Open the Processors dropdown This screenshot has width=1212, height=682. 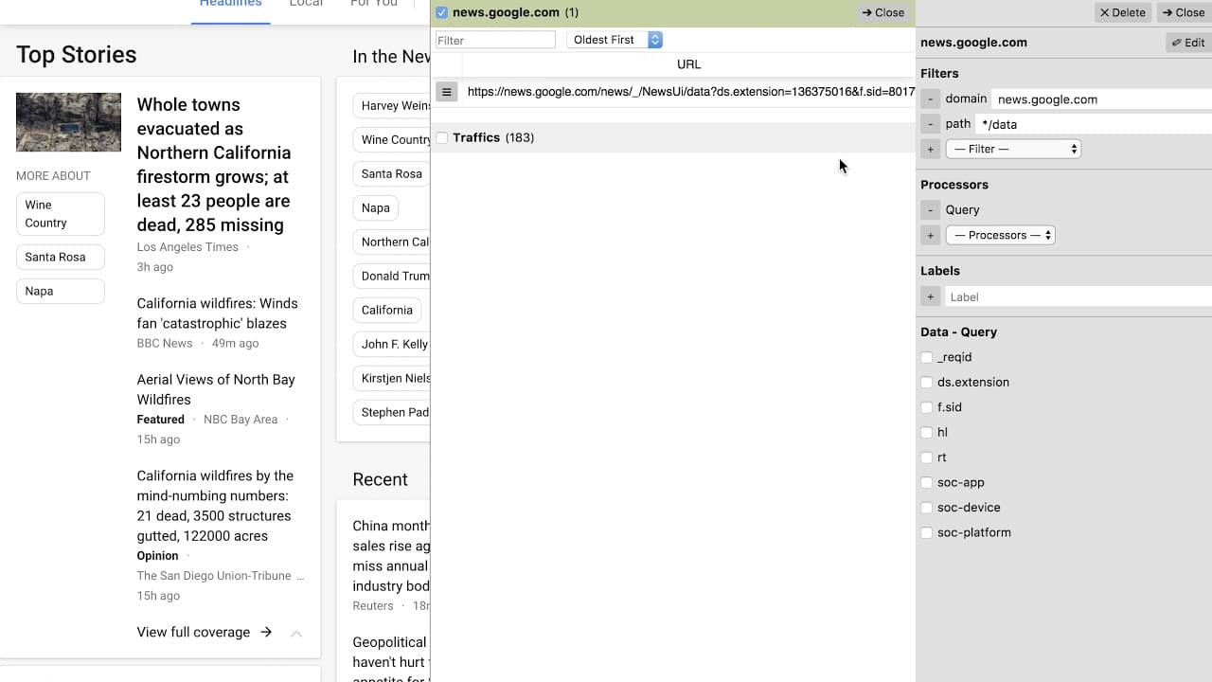(x=1001, y=236)
